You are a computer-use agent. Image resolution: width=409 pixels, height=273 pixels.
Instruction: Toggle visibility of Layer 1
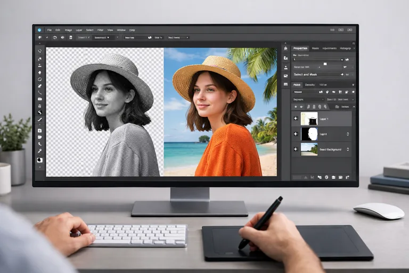296,118
